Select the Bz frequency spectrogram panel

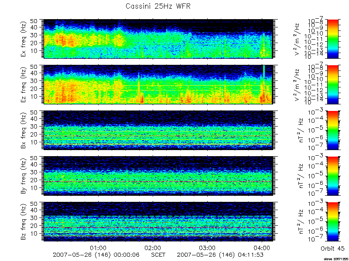(x=158, y=222)
